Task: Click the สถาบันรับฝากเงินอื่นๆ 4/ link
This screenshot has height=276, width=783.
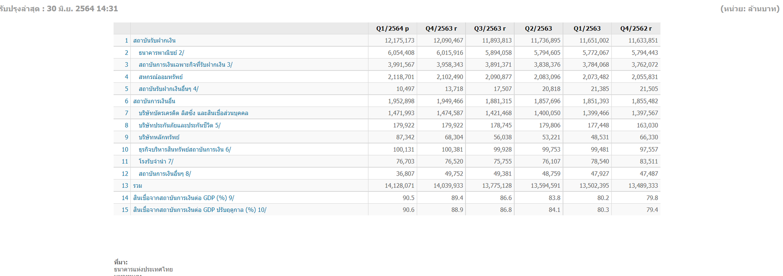Action: 169,89
